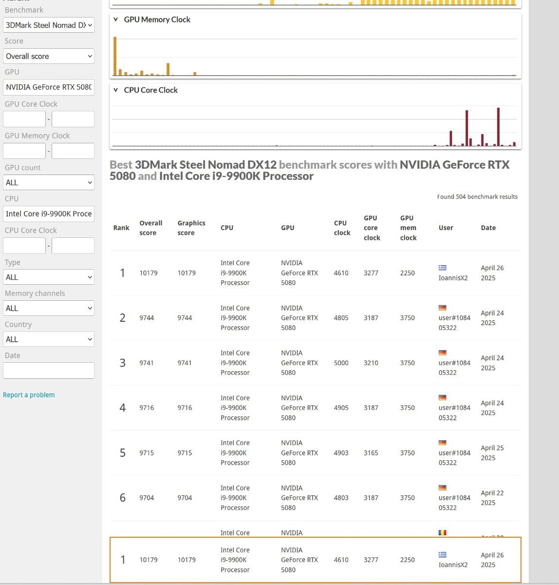Click the User column header
Image resolution: width=559 pixels, height=585 pixels.
446,228
